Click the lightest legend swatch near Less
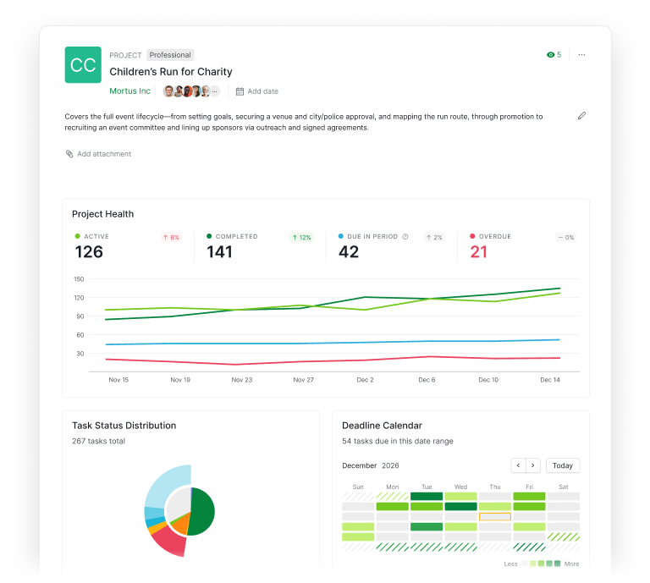This screenshot has width=650, height=583. tap(525, 564)
